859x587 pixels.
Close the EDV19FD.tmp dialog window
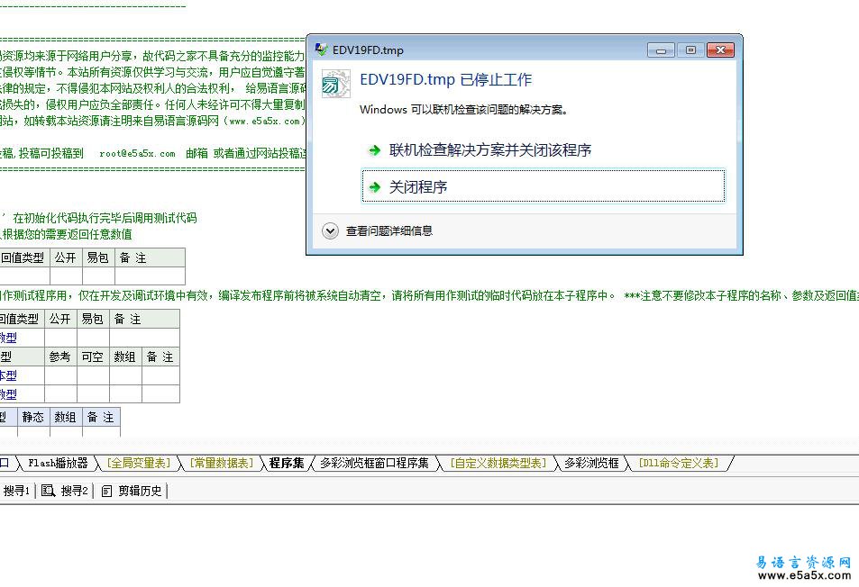(x=720, y=50)
